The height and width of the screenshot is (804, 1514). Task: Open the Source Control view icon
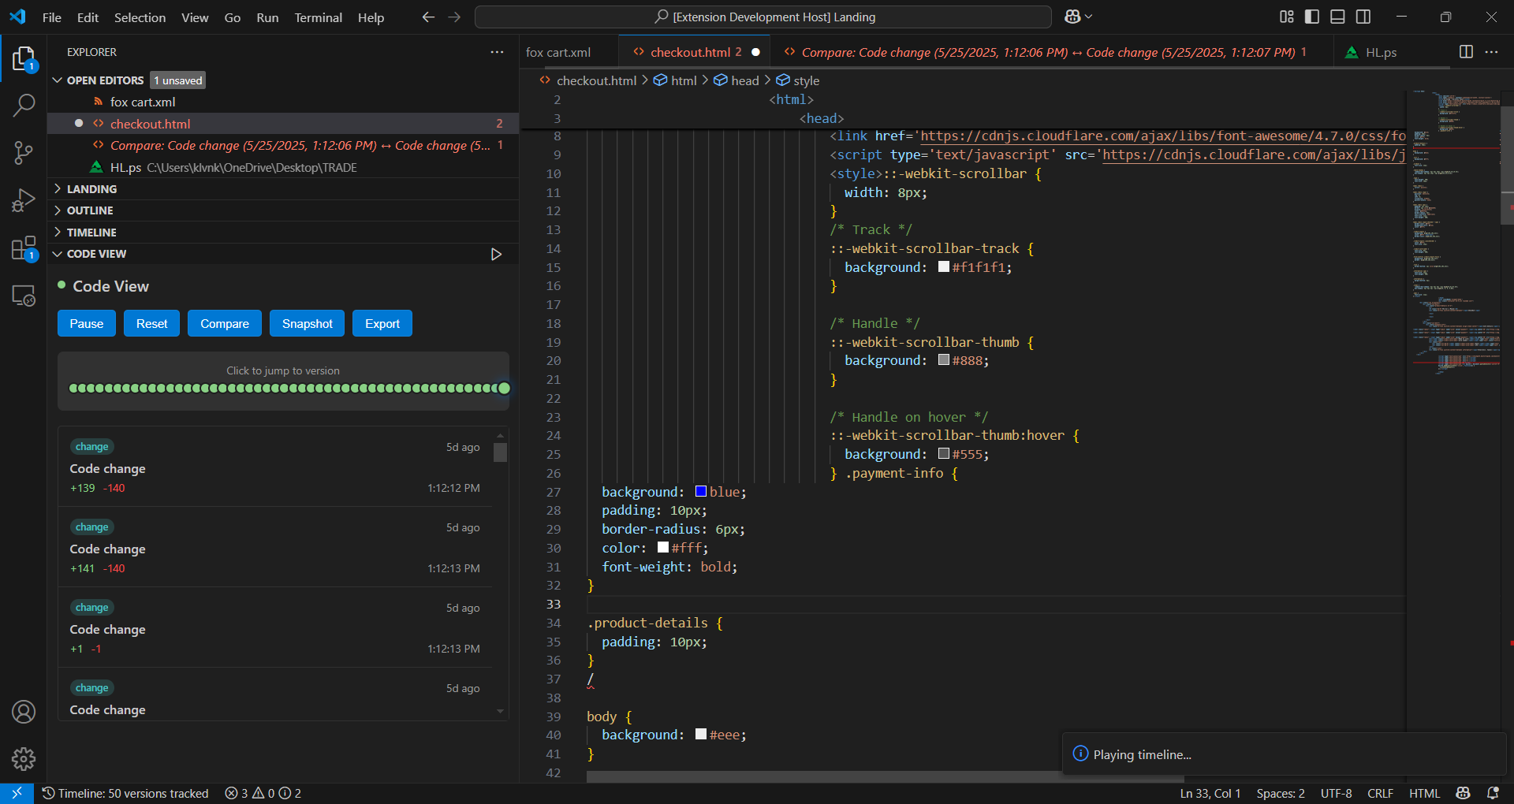coord(24,153)
